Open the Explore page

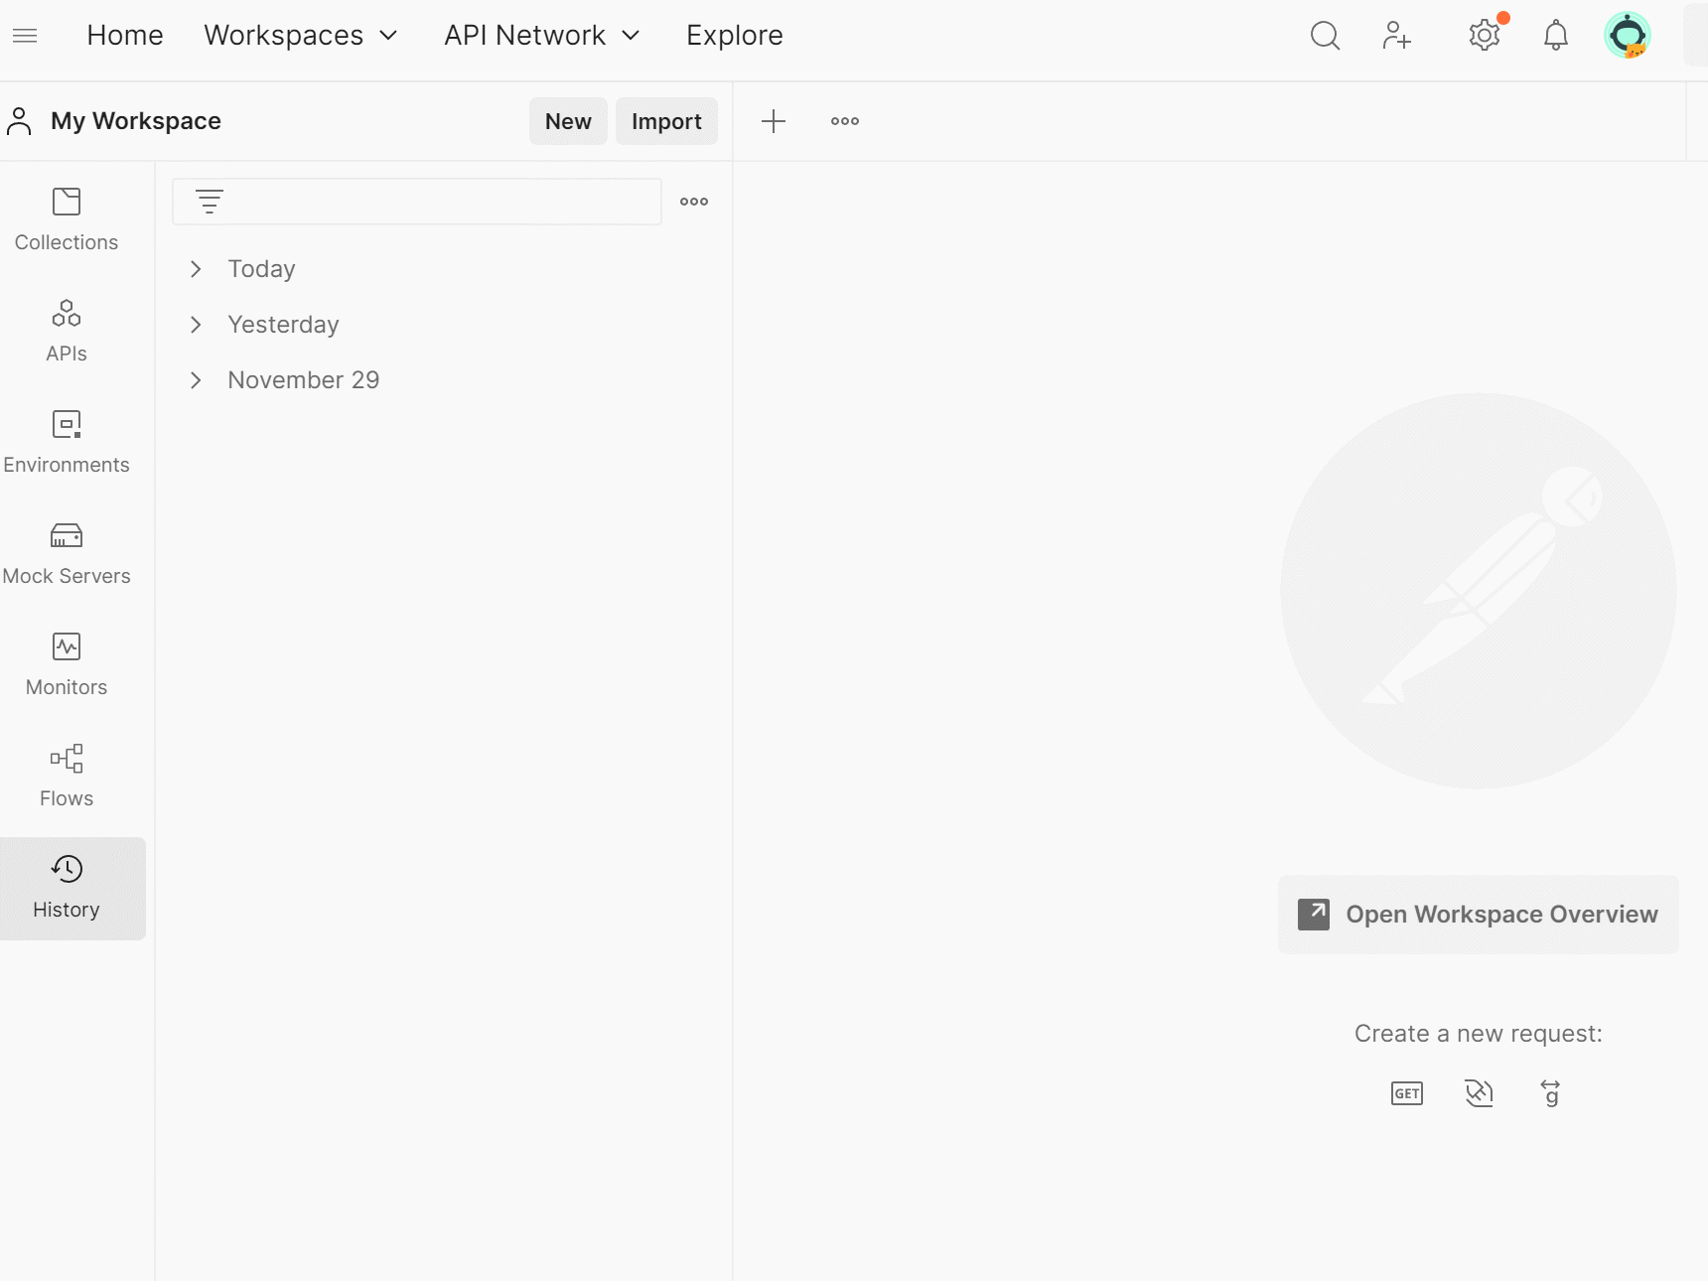point(735,36)
